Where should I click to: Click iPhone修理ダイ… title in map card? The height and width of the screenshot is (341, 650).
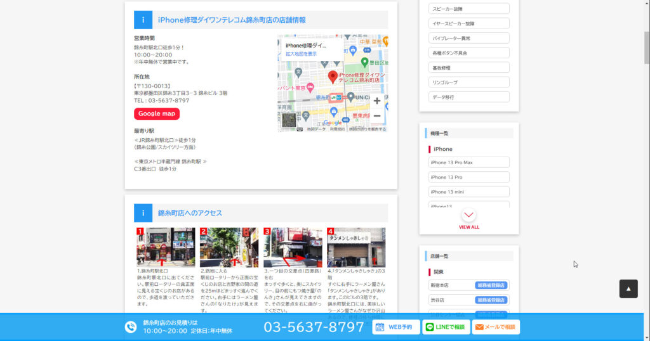[306, 46]
